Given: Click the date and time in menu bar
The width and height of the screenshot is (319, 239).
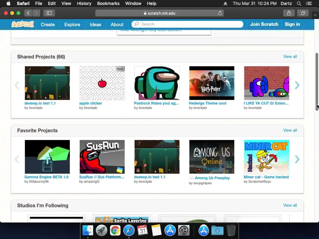Looking at the screenshot, I should pyautogui.click(x=255, y=3).
